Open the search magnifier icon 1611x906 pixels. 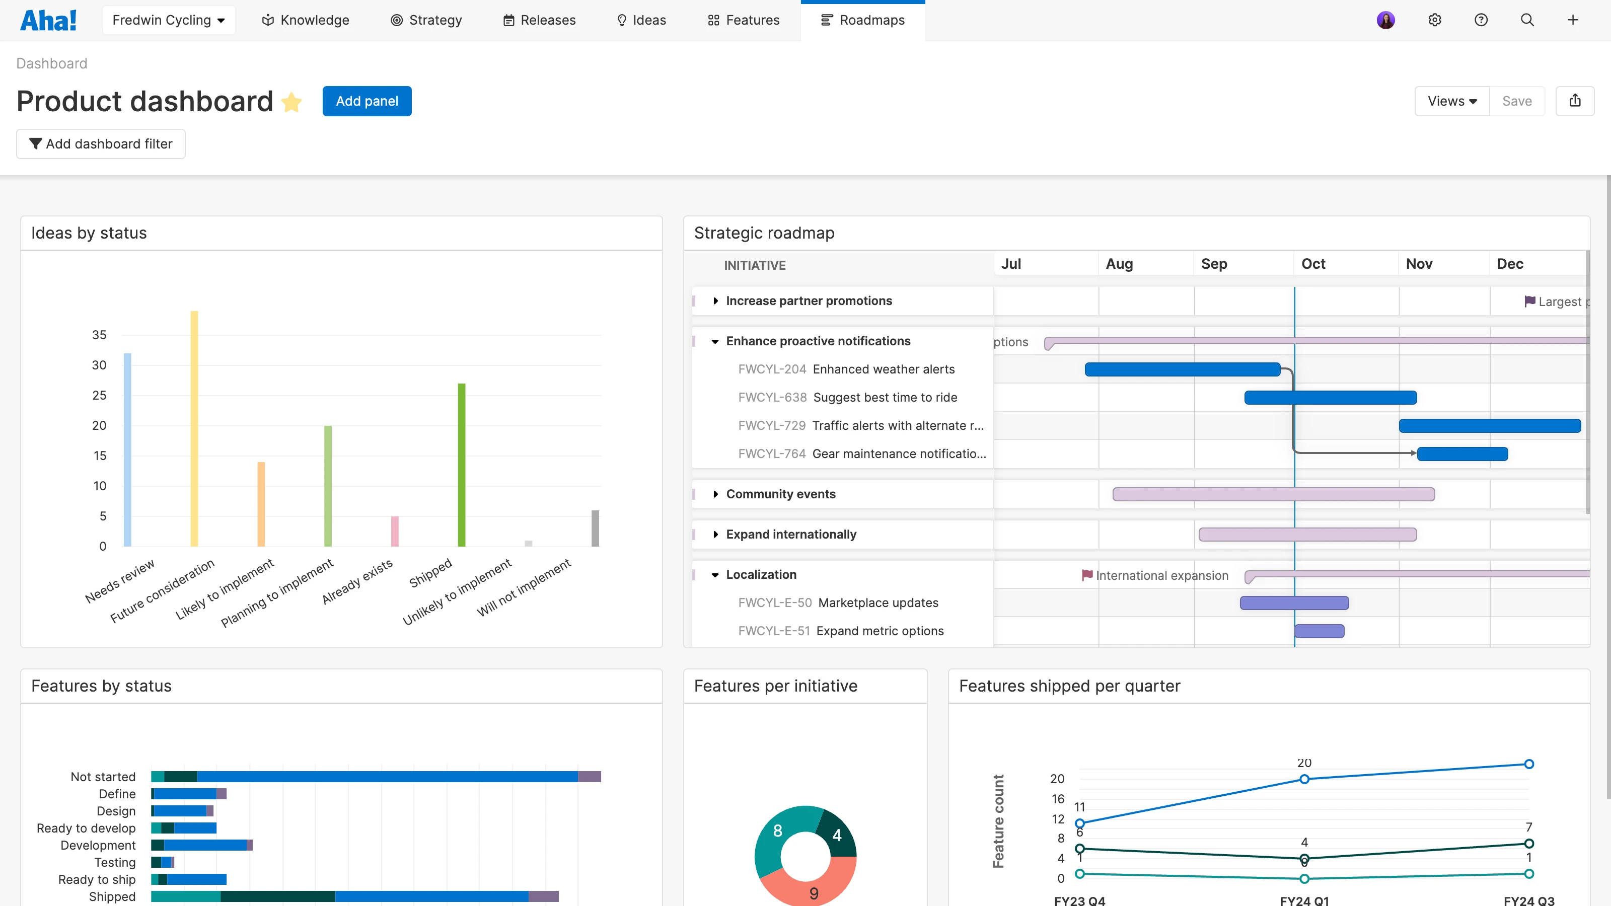[x=1527, y=20]
